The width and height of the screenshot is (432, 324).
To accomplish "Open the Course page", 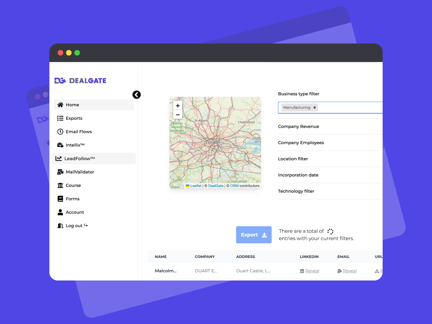I will (x=94, y=185).
